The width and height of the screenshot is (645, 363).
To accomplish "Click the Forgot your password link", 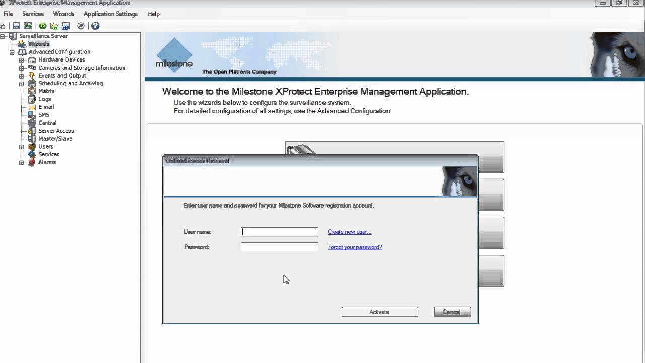I will (x=355, y=247).
